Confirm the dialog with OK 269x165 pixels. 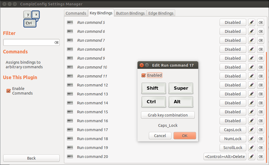tap(185, 135)
